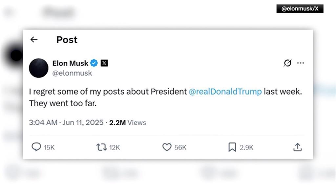The image size is (336, 189).
Task: Click the reply speech bubble icon
Action: click(36, 147)
